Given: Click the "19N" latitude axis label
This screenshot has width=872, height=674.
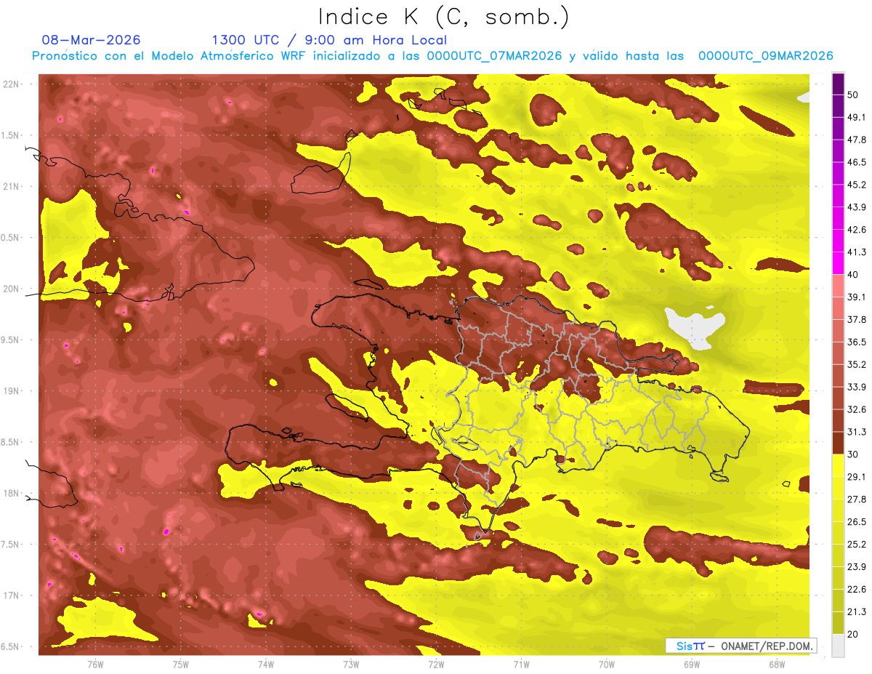Looking at the screenshot, I should 12,391.
